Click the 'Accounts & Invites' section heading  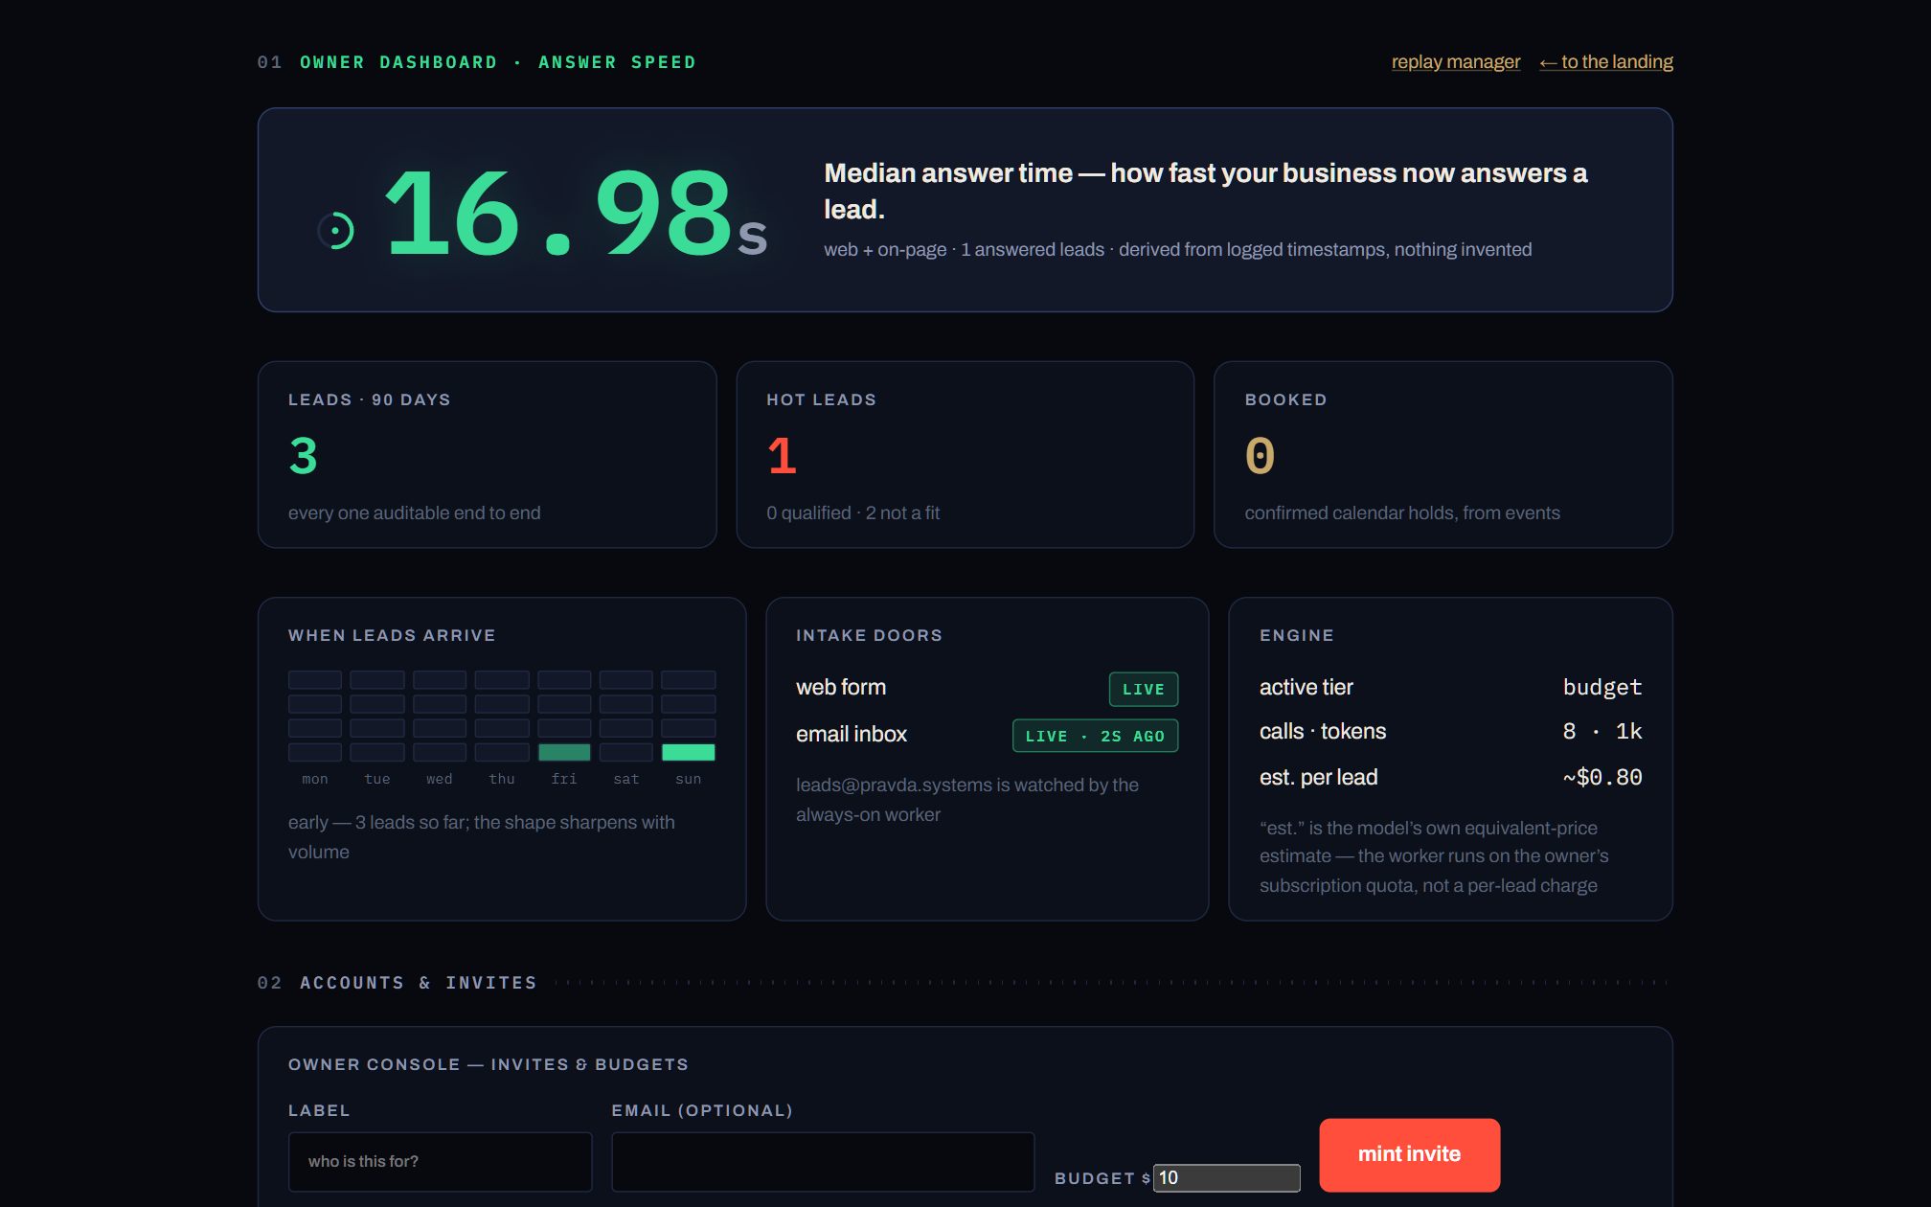coord(418,983)
